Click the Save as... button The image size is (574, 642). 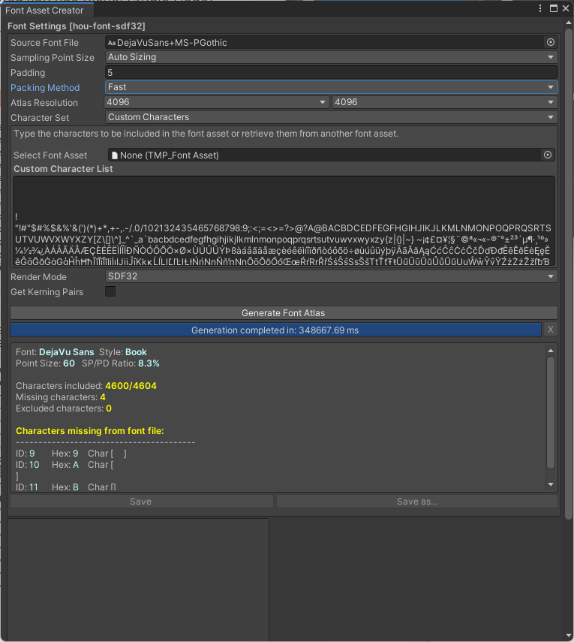tap(417, 501)
